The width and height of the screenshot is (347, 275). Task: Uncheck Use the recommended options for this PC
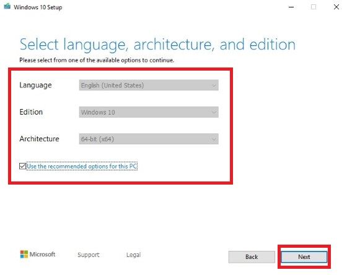point(22,166)
